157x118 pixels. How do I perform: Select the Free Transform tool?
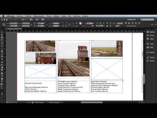tap(2, 65)
